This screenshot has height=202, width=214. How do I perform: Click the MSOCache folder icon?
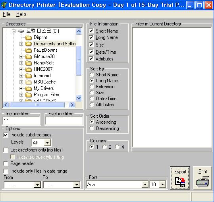(x=29, y=82)
